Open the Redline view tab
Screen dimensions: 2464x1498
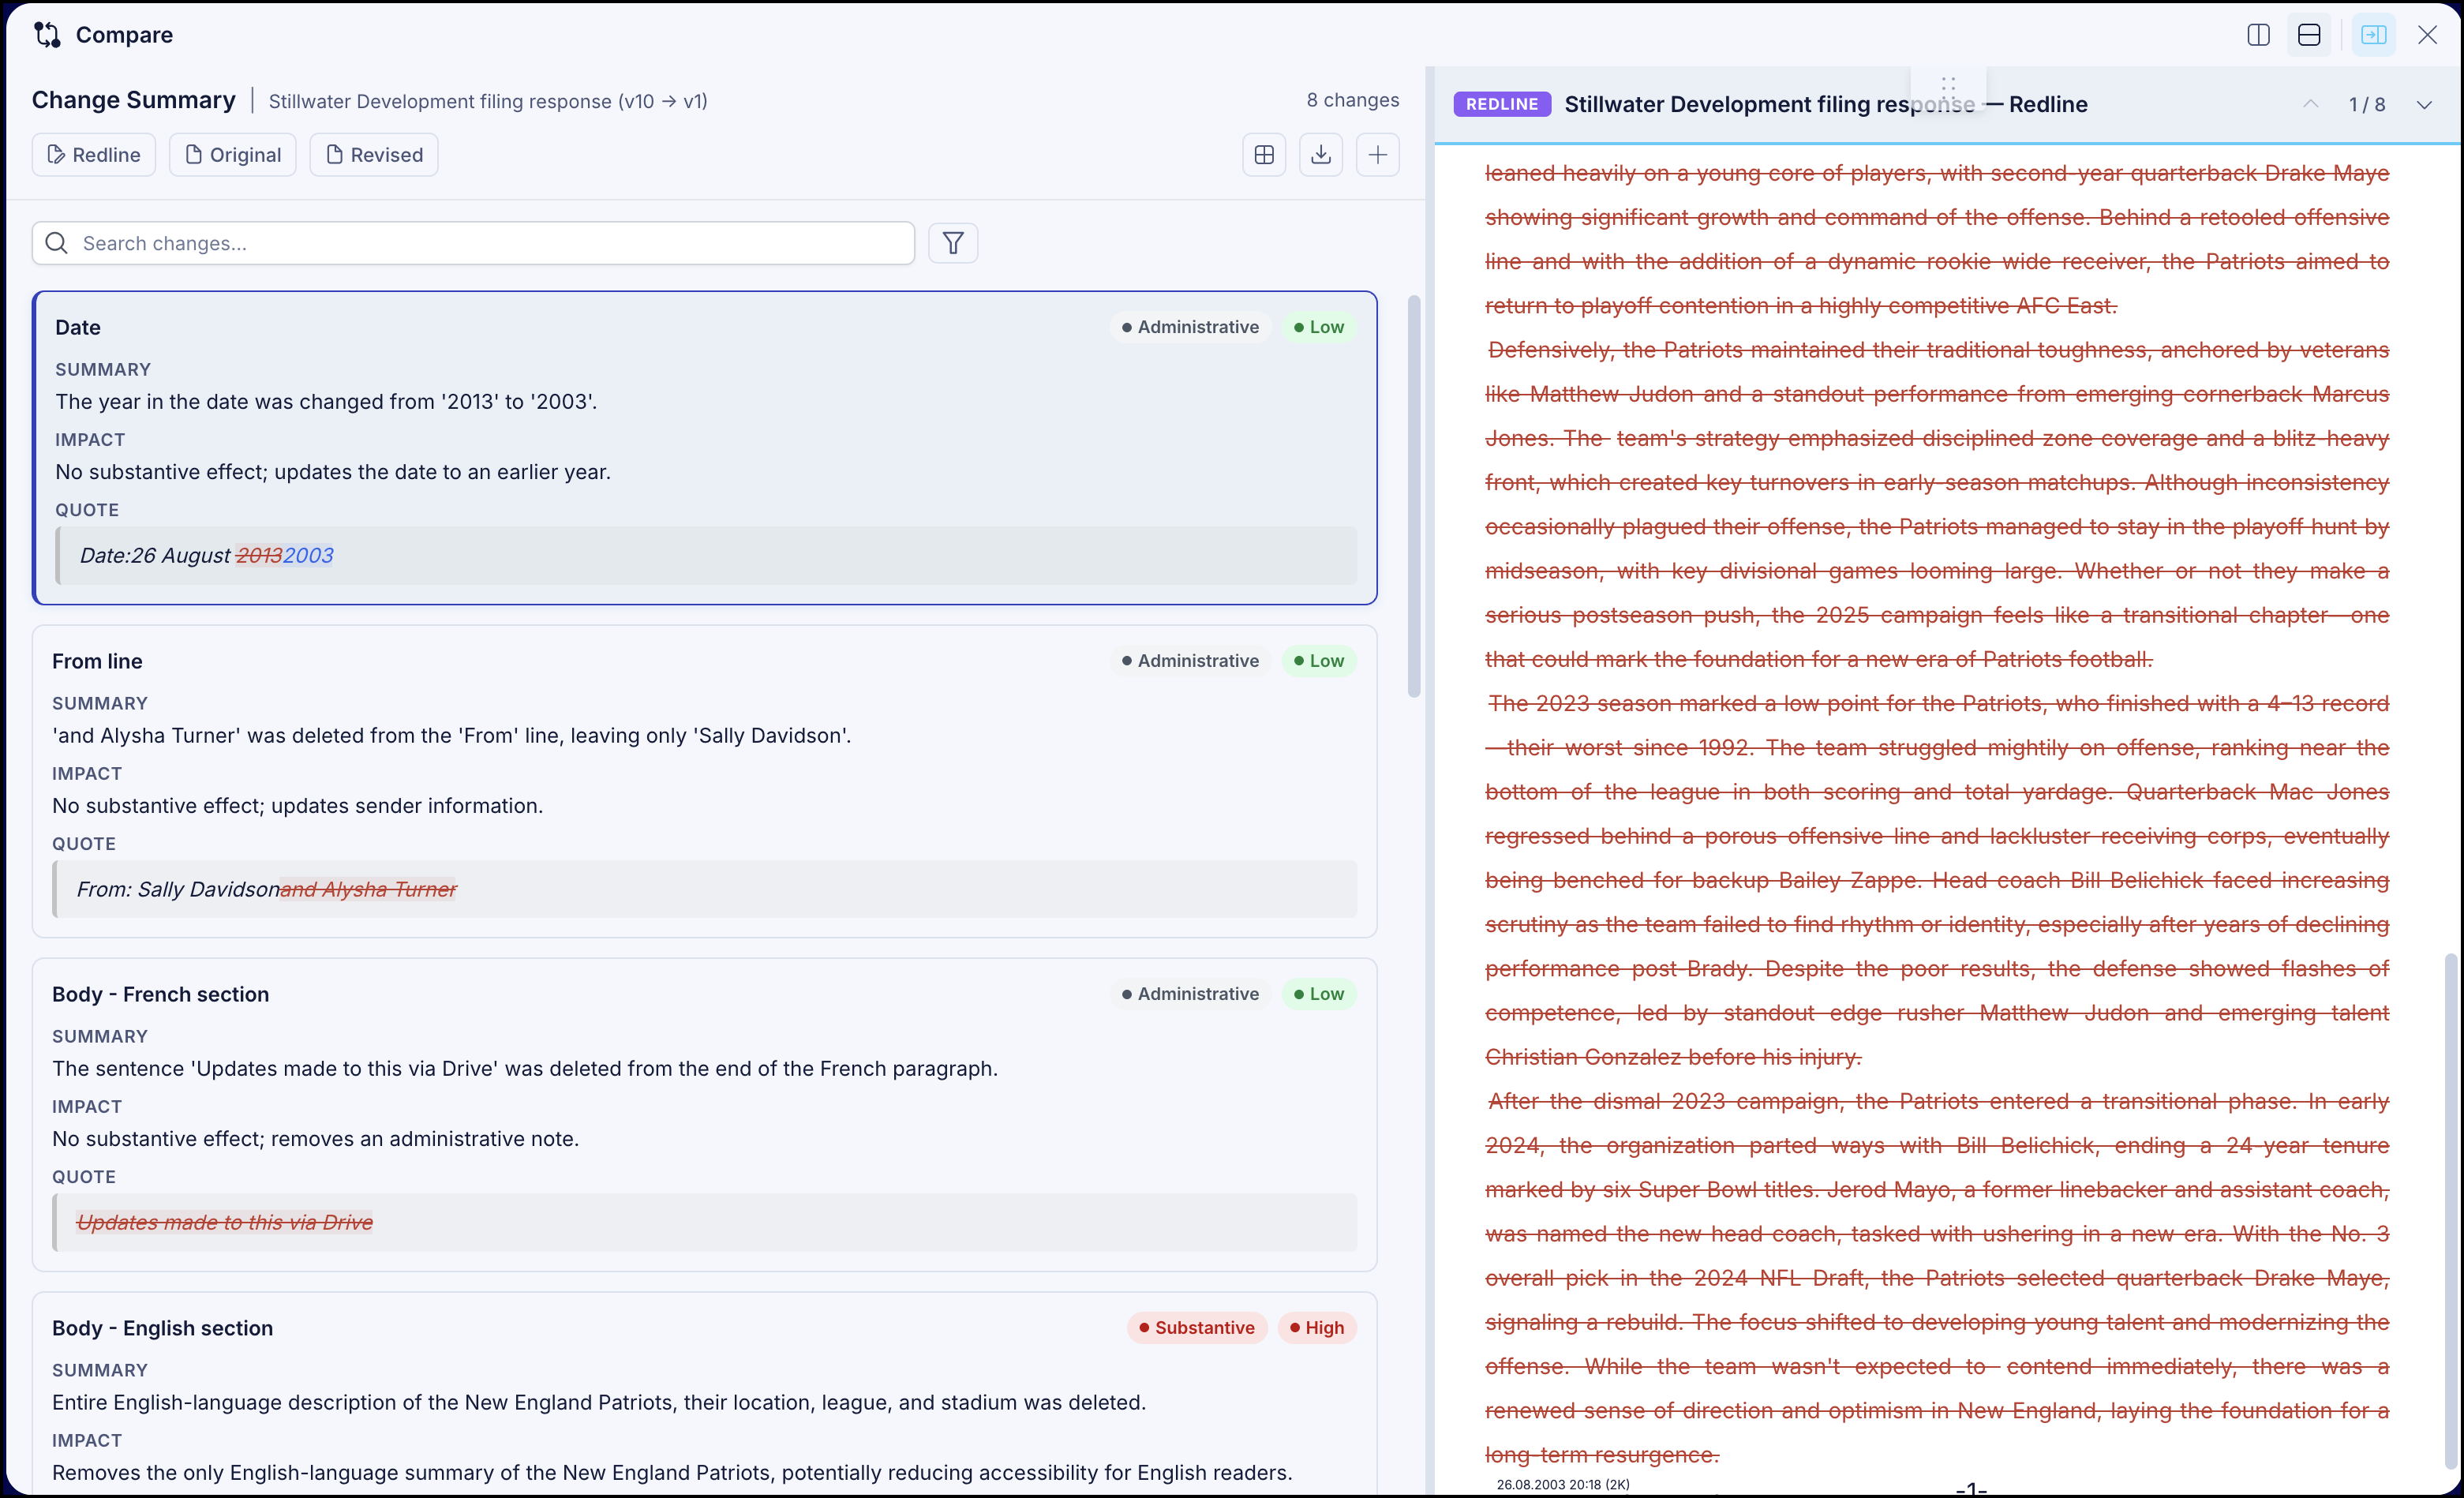(x=94, y=155)
